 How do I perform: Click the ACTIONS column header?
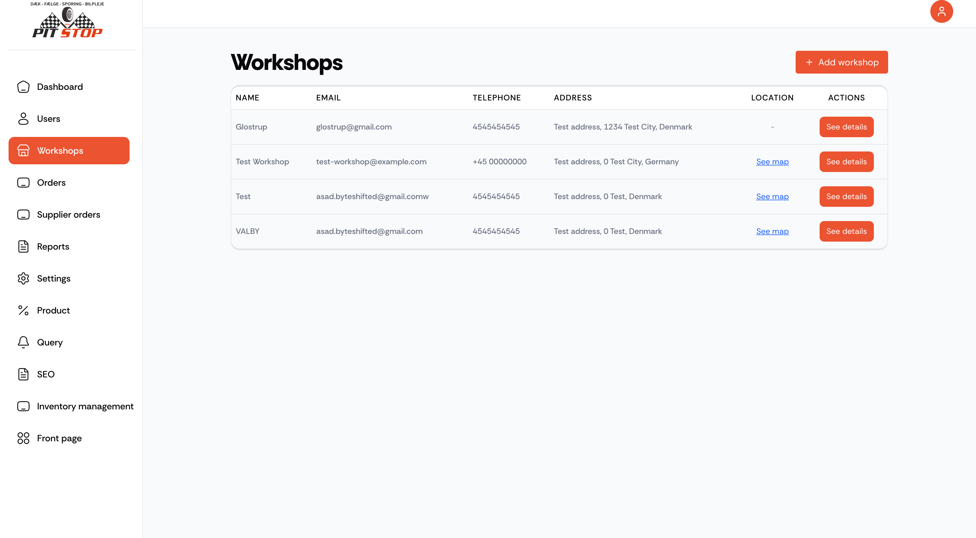(x=846, y=98)
